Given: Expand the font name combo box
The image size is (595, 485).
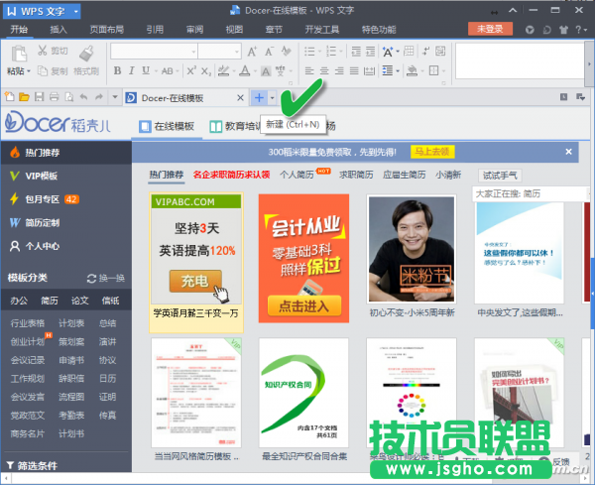Looking at the screenshot, I should (190, 51).
